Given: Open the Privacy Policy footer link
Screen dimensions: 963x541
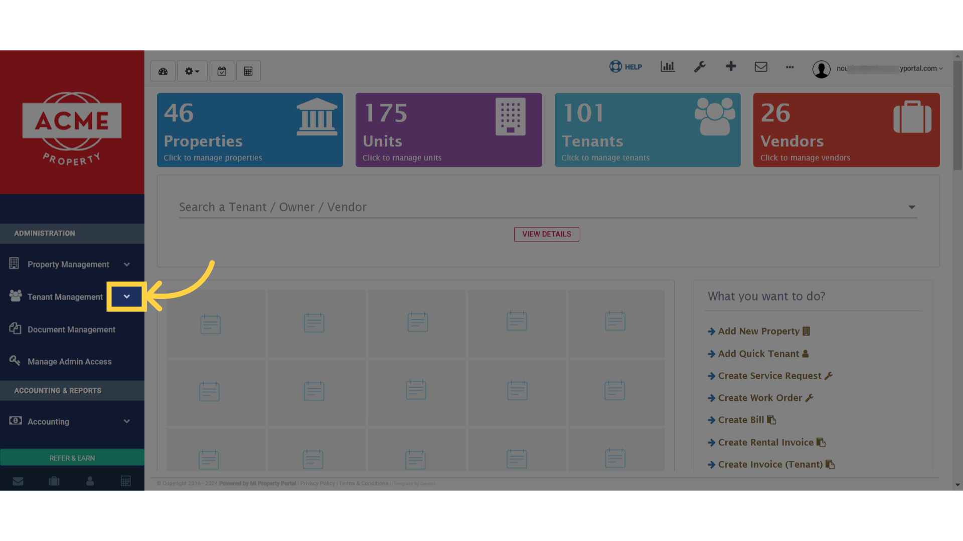Looking at the screenshot, I should tap(317, 483).
